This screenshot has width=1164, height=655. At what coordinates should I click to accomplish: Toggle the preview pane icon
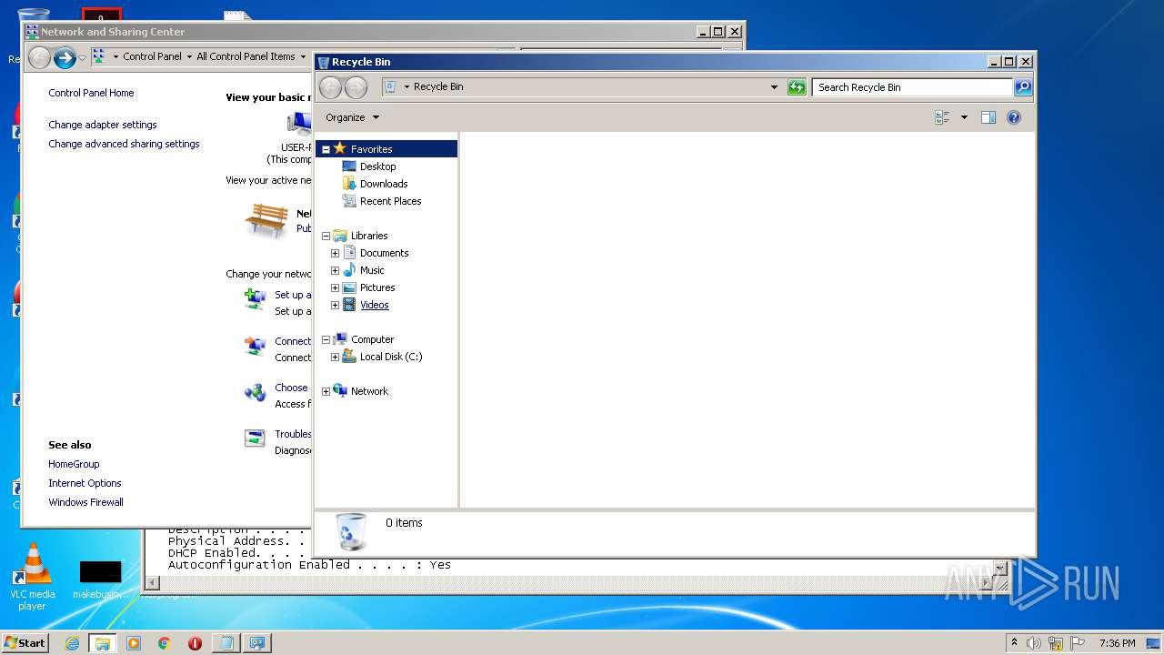[988, 117]
